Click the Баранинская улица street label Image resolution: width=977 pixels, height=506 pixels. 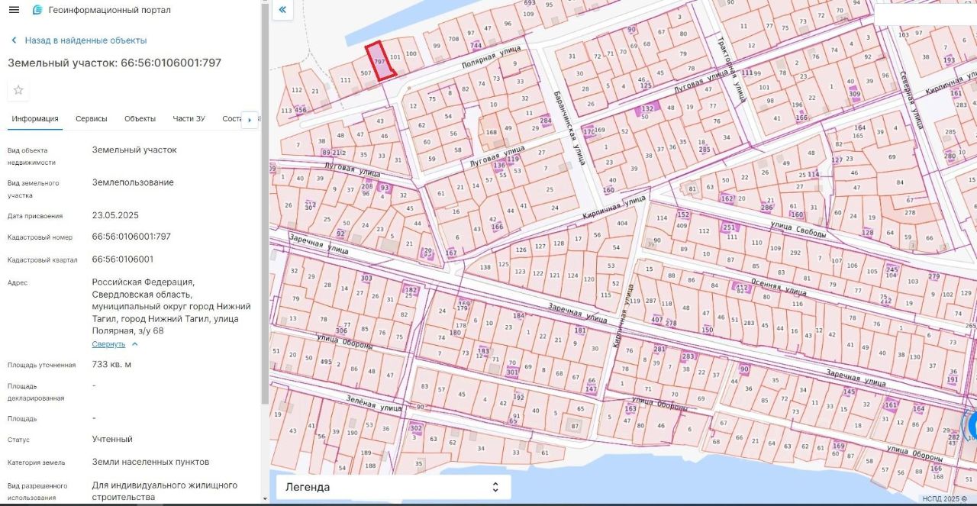pyautogui.click(x=569, y=128)
